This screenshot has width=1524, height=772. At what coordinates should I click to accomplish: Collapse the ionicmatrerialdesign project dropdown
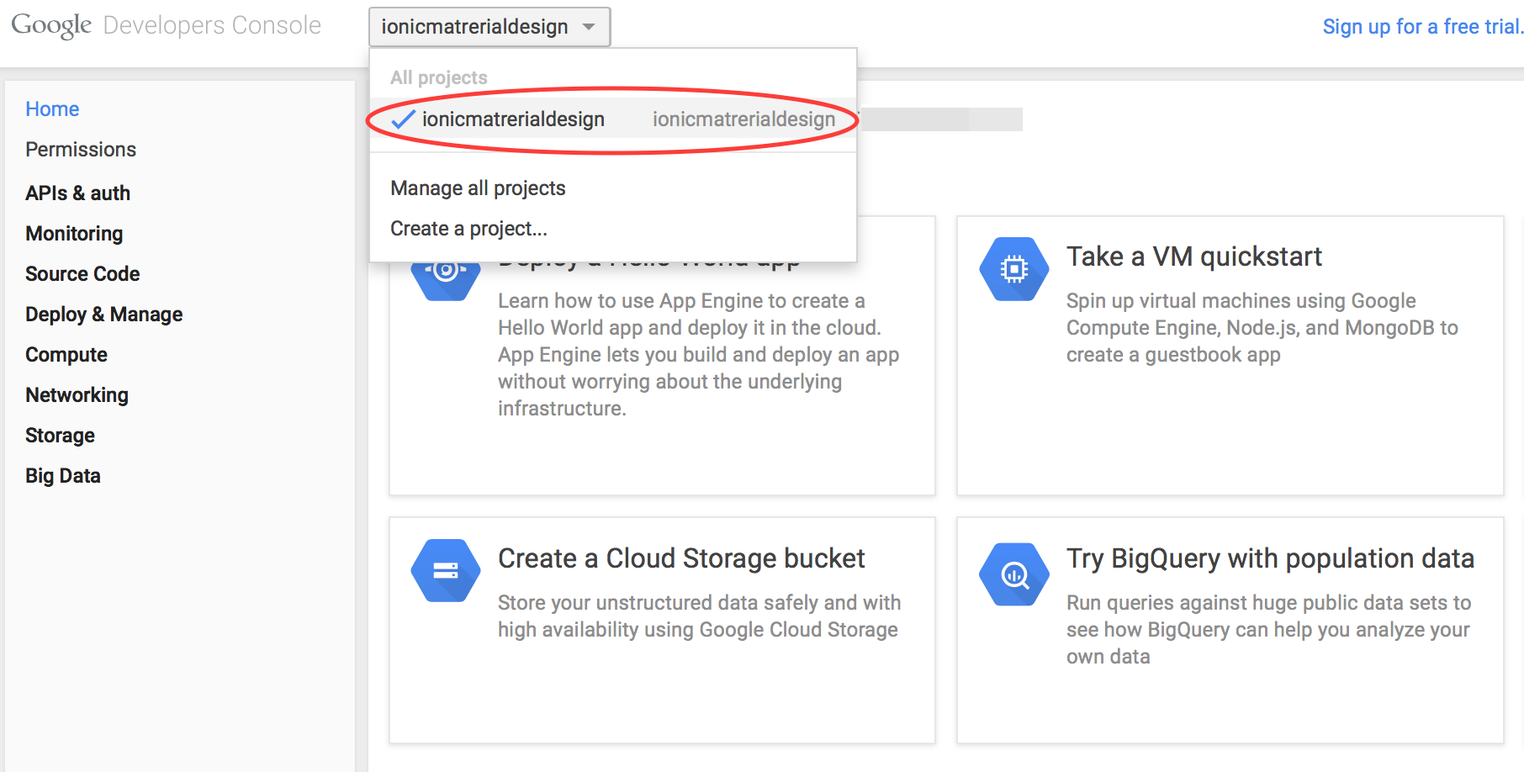[x=489, y=27]
